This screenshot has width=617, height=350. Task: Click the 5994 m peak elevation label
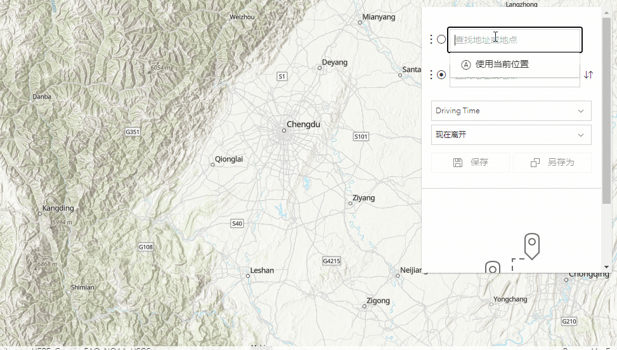click(62, 222)
